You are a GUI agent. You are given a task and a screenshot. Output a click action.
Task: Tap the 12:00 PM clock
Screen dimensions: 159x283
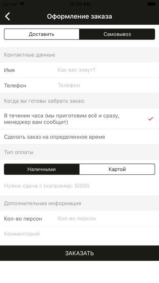point(80,4)
